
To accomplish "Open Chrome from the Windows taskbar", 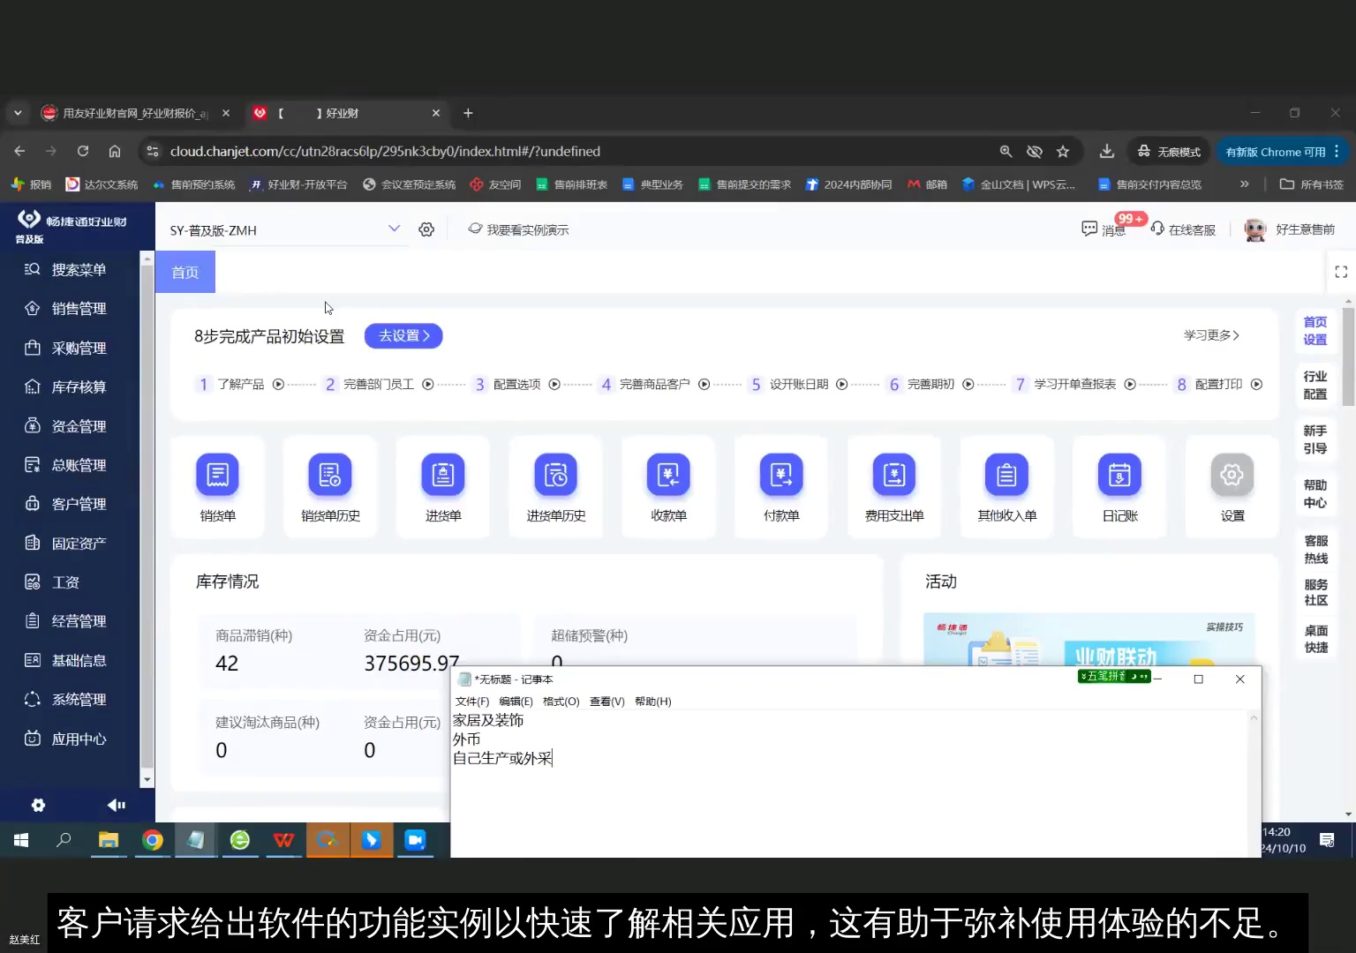I will point(153,840).
